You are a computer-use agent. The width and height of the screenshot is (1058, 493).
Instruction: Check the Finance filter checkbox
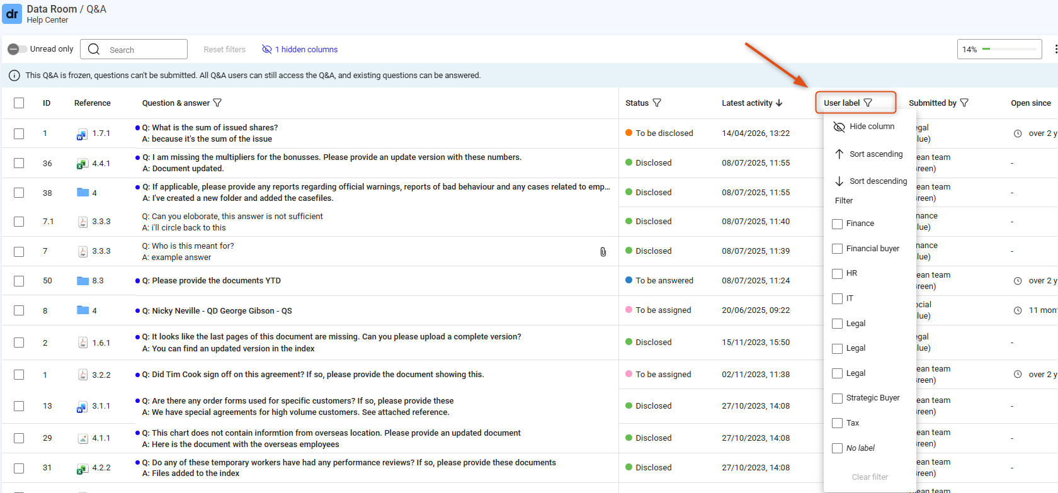(837, 224)
